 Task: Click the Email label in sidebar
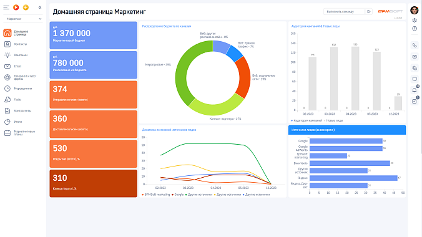point(17,66)
